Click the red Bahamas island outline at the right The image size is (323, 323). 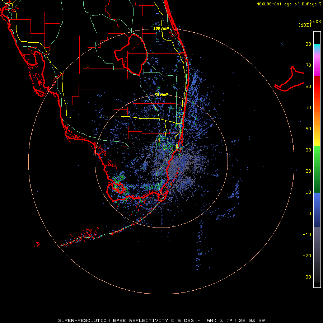pyautogui.click(x=289, y=79)
